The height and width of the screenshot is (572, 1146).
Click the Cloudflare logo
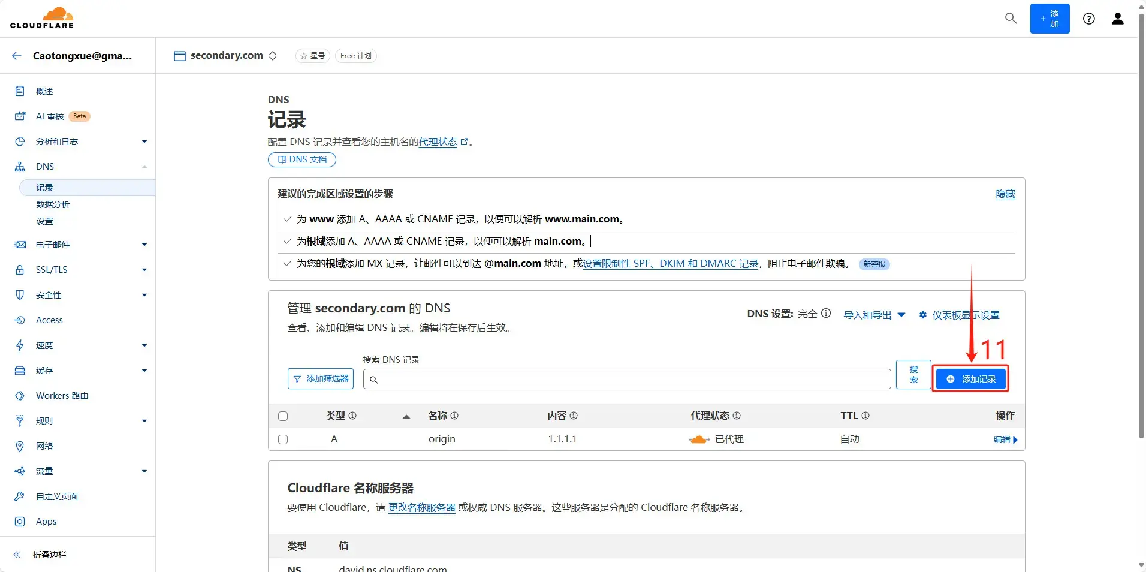coord(42,18)
